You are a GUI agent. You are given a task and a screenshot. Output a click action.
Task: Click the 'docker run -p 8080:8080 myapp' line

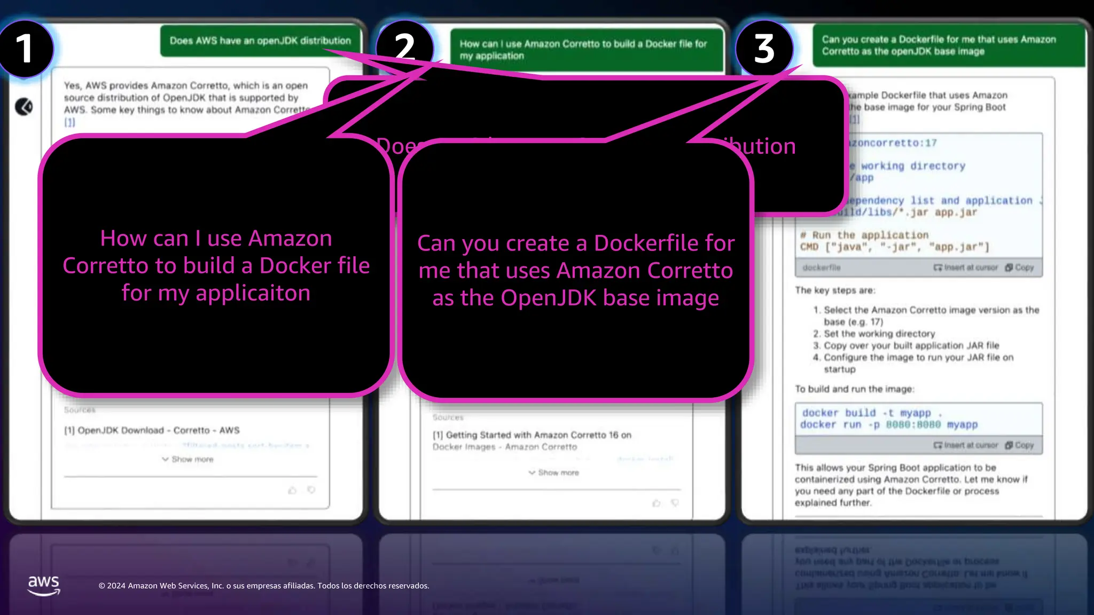(889, 425)
